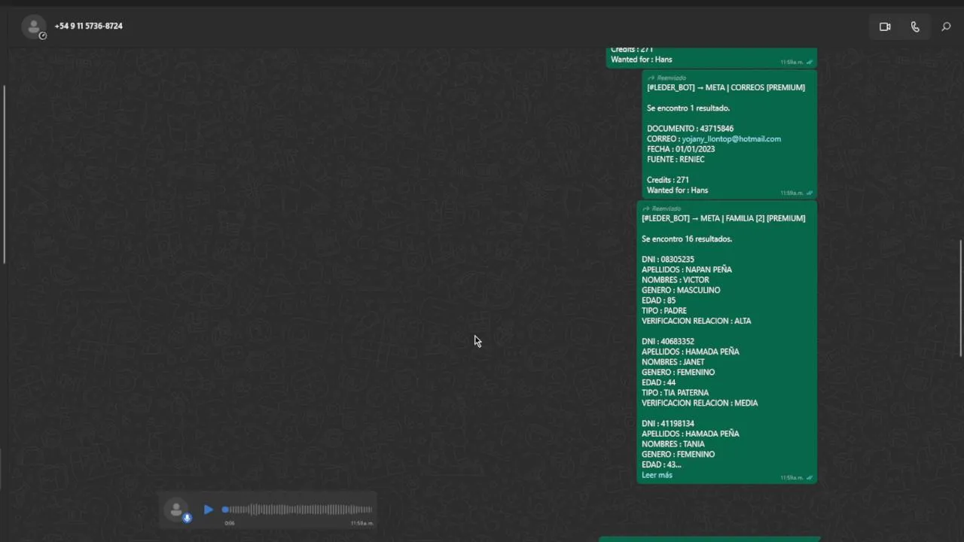Select the text 'VERIFICACION RELACION : ALTA'

(697, 321)
